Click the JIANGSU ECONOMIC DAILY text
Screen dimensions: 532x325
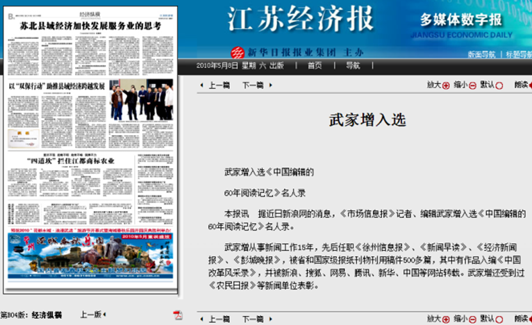(x=461, y=35)
